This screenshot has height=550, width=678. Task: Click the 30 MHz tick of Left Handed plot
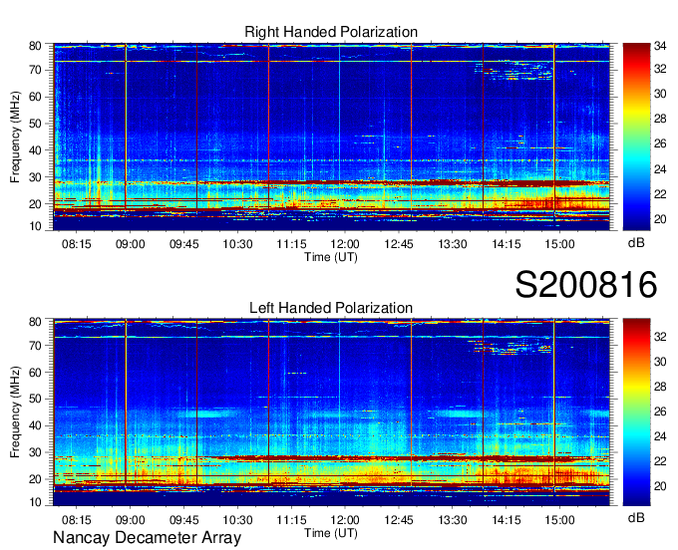point(35,452)
